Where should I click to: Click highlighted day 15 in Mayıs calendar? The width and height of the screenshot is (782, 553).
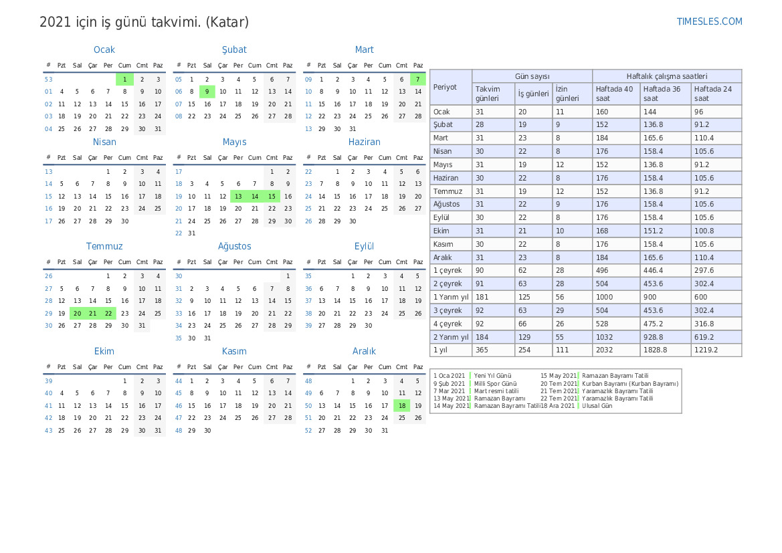tap(272, 197)
